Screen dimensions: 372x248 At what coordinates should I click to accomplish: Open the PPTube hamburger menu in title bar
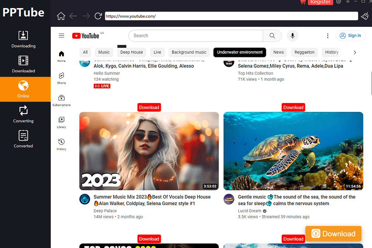point(348,2)
